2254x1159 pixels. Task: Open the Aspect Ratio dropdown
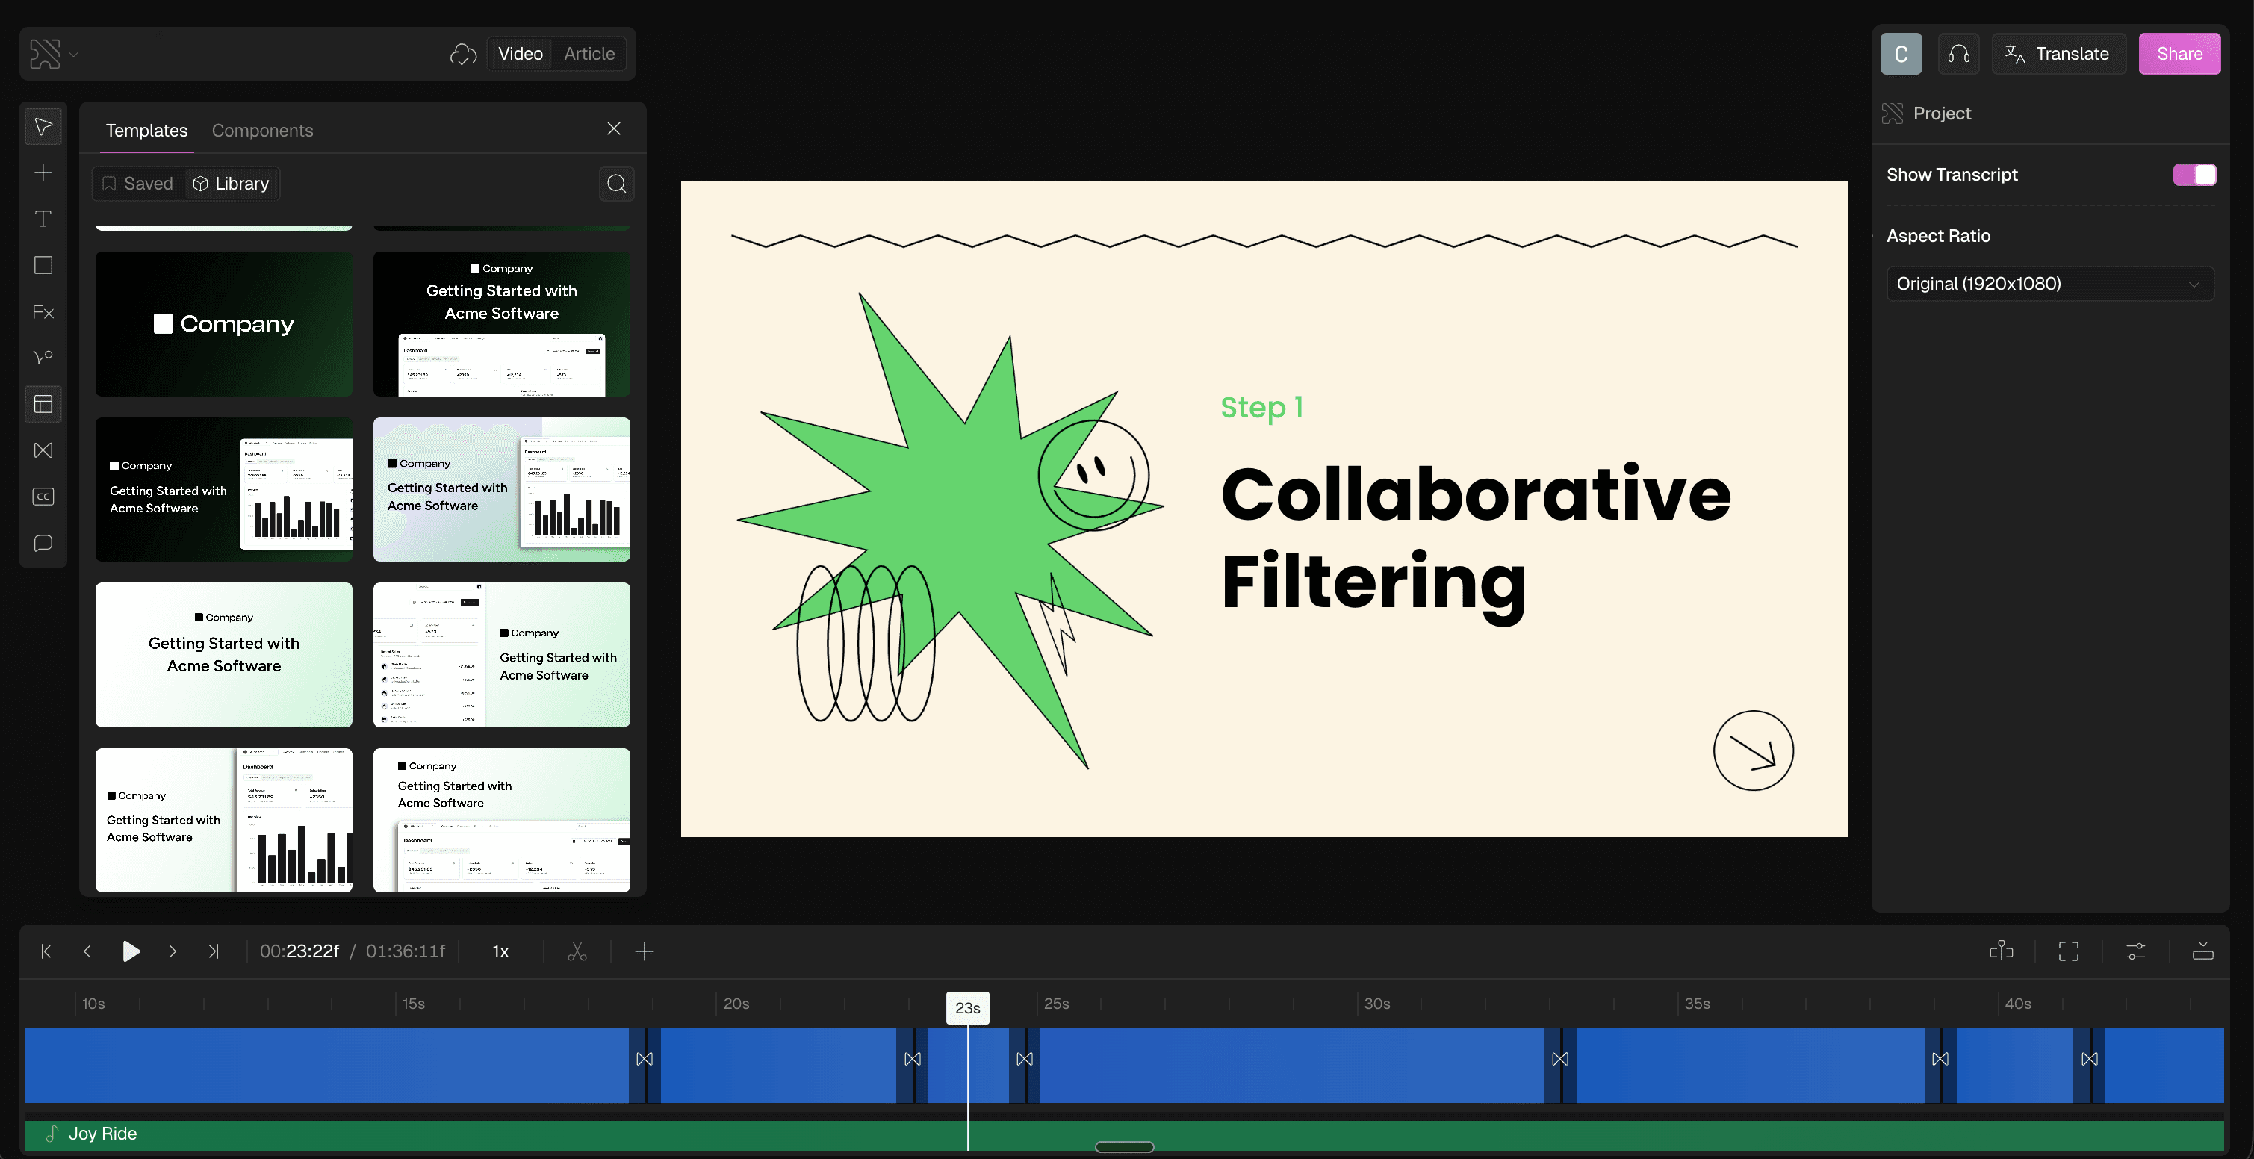(x=2049, y=285)
